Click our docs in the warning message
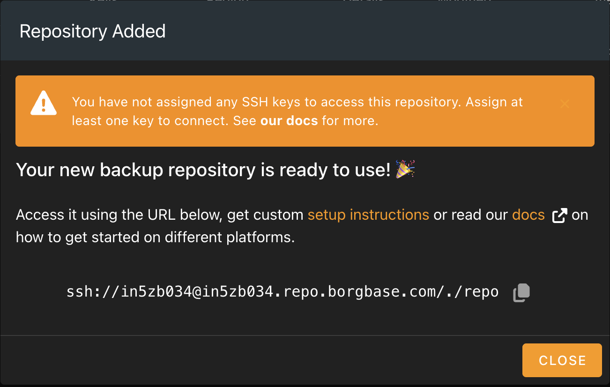This screenshot has height=387, width=610. tap(289, 120)
